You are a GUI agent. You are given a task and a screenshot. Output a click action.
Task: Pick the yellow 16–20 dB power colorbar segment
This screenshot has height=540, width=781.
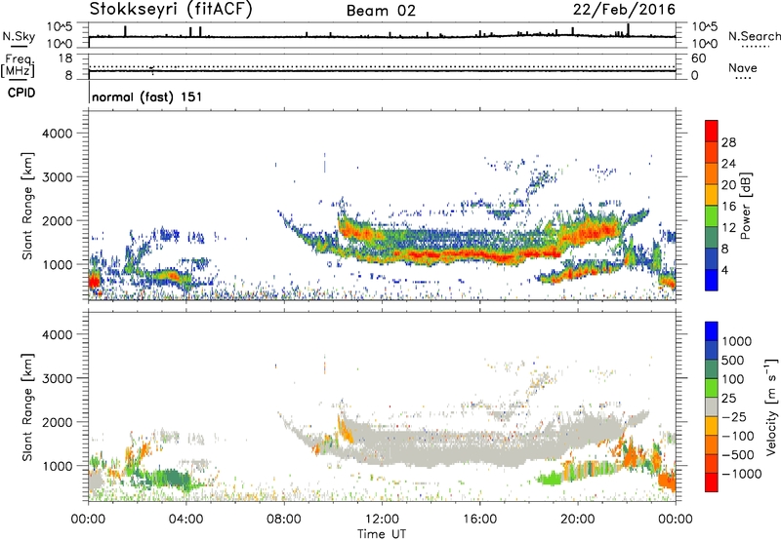[x=712, y=195]
